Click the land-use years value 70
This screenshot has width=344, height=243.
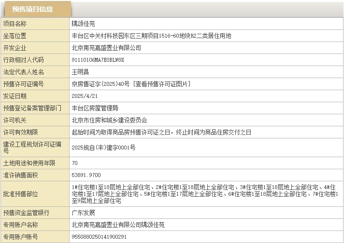[x=74, y=163]
